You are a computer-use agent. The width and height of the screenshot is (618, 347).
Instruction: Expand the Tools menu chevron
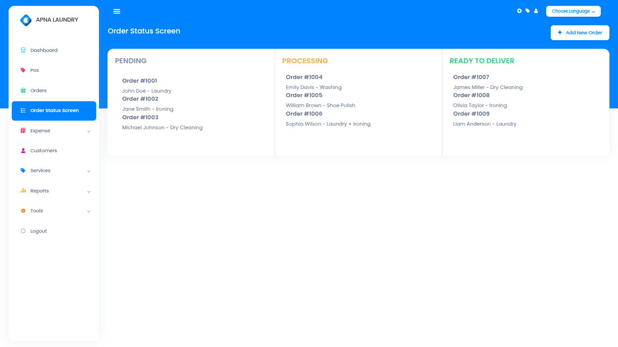tap(89, 211)
